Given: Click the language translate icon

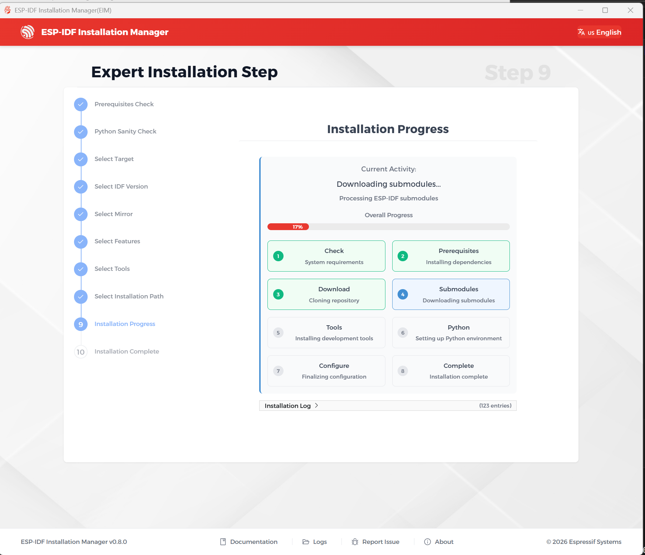Looking at the screenshot, I should click(x=581, y=32).
